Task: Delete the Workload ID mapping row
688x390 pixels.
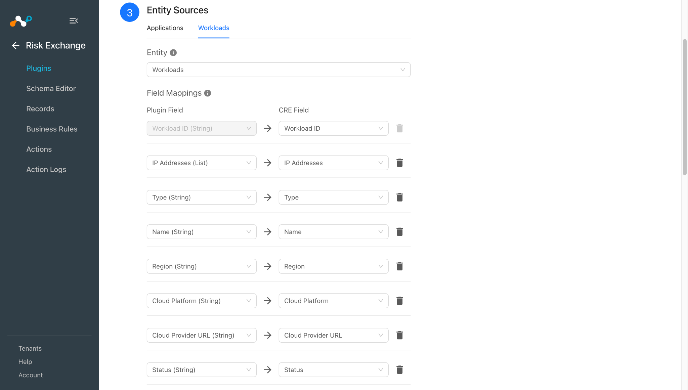Action: tap(399, 128)
